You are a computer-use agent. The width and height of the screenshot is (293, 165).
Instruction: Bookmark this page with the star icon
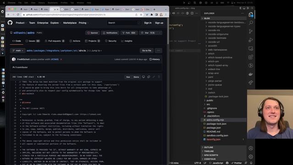(141, 15)
